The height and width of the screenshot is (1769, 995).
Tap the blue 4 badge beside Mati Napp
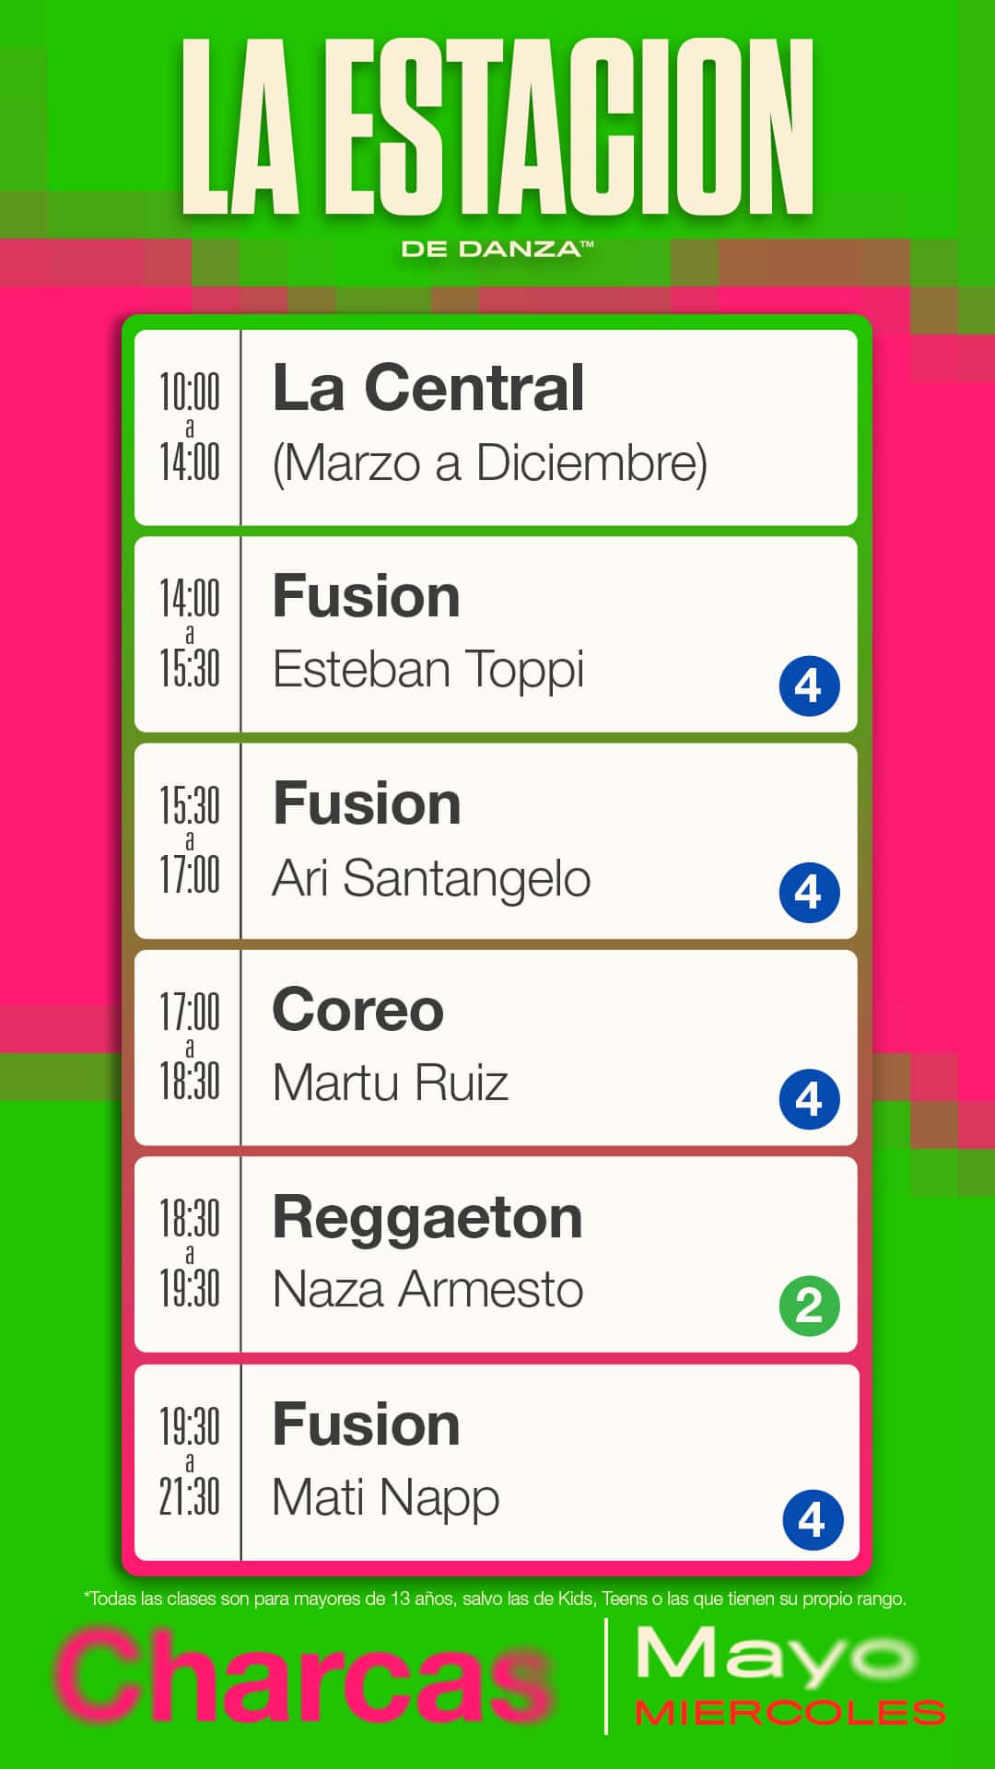click(x=813, y=1519)
